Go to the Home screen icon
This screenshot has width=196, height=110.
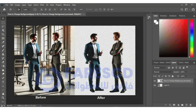click(4, 9)
